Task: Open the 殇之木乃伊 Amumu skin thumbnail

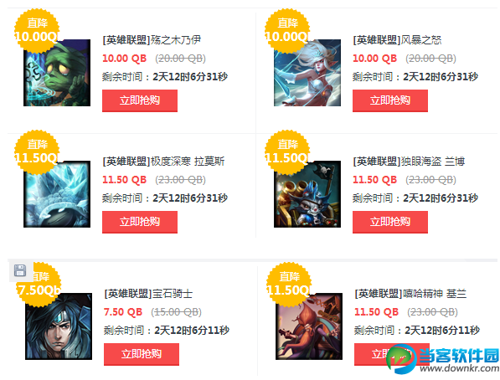Action: (57, 73)
